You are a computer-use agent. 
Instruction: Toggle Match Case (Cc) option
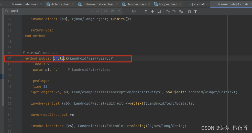[106, 11]
